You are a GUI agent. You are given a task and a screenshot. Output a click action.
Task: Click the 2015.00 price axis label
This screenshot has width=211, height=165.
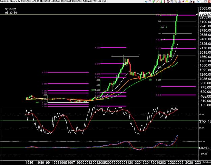(x=205, y=52)
